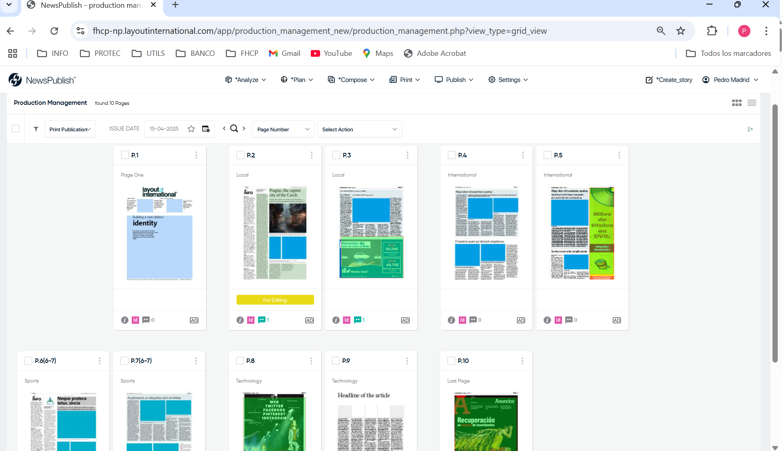Switch to list view layout
Viewport: 783px width, 451px height.
pos(752,103)
